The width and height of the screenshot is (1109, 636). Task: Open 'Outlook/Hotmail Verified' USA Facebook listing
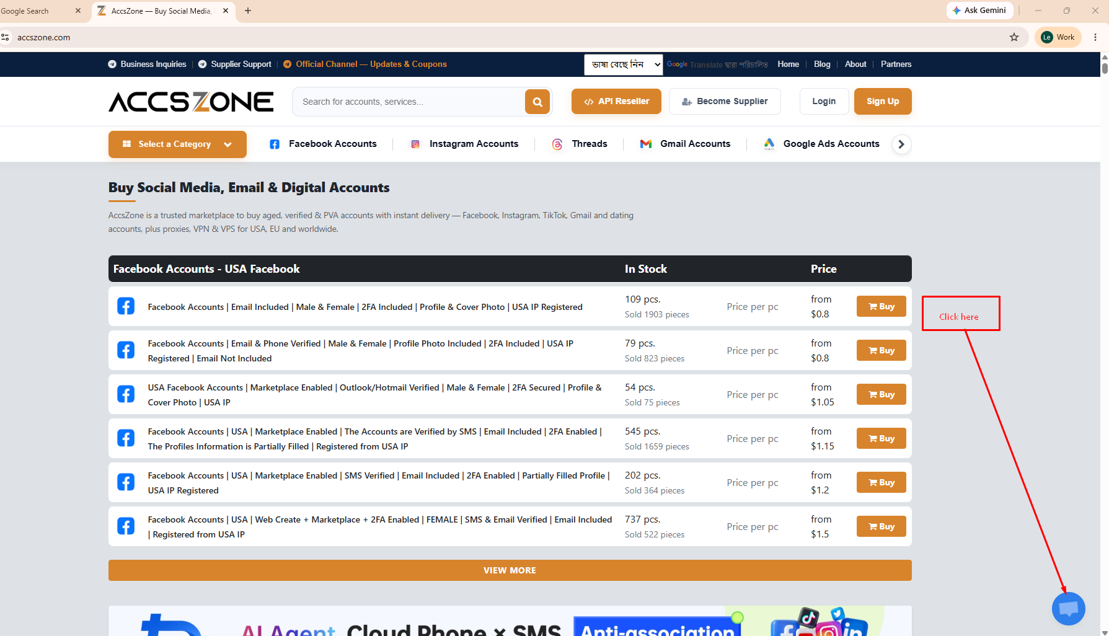click(375, 395)
